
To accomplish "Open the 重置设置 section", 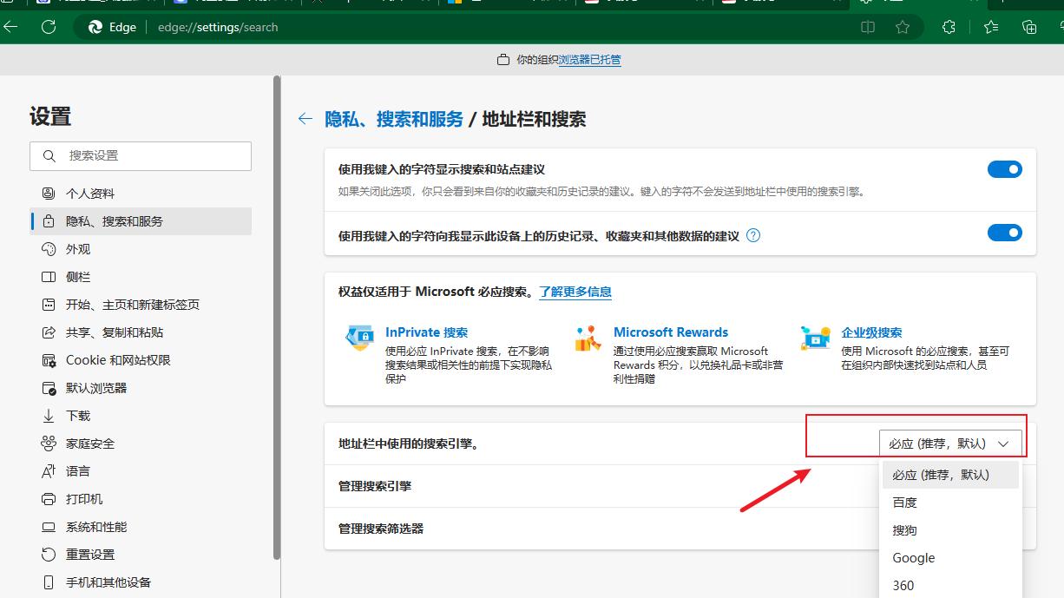I will click(91, 554).
